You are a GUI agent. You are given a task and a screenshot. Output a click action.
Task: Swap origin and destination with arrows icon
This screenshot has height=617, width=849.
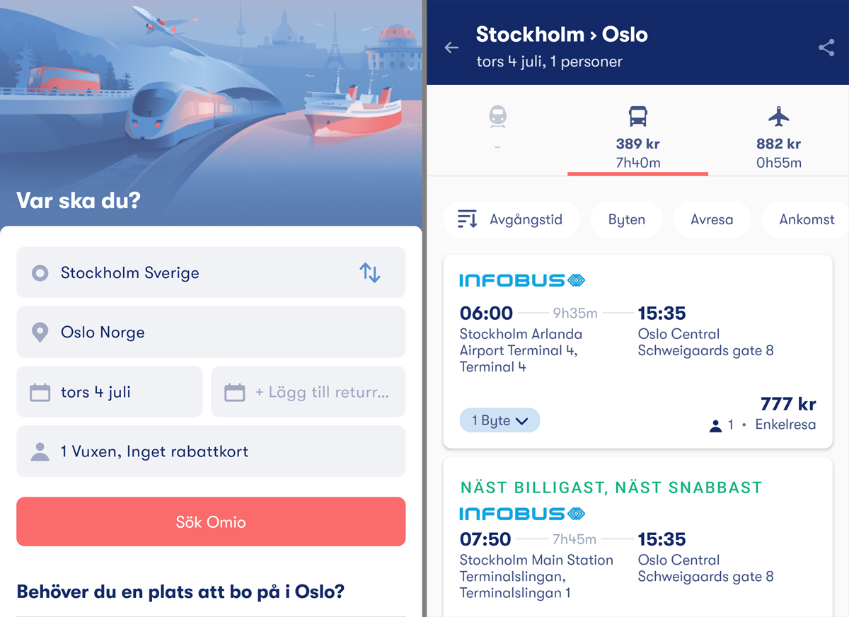coord(369,272)
